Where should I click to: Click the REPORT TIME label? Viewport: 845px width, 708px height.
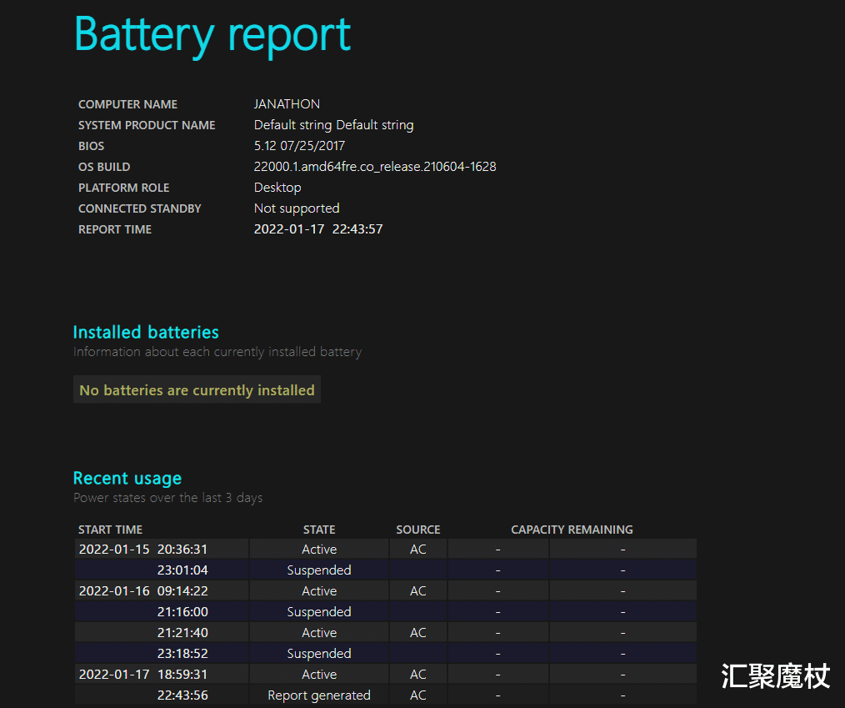[115, 229]
